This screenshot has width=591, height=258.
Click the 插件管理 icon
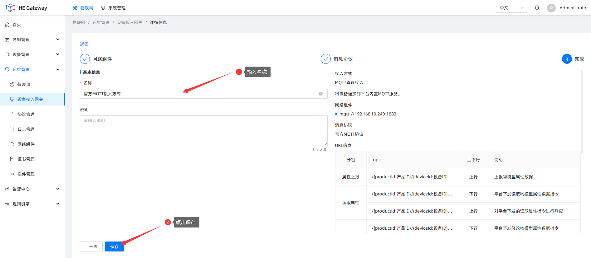click(12, 174)
